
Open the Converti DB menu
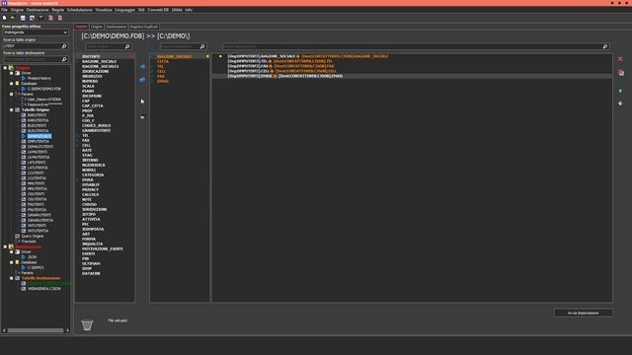point(158,10)
